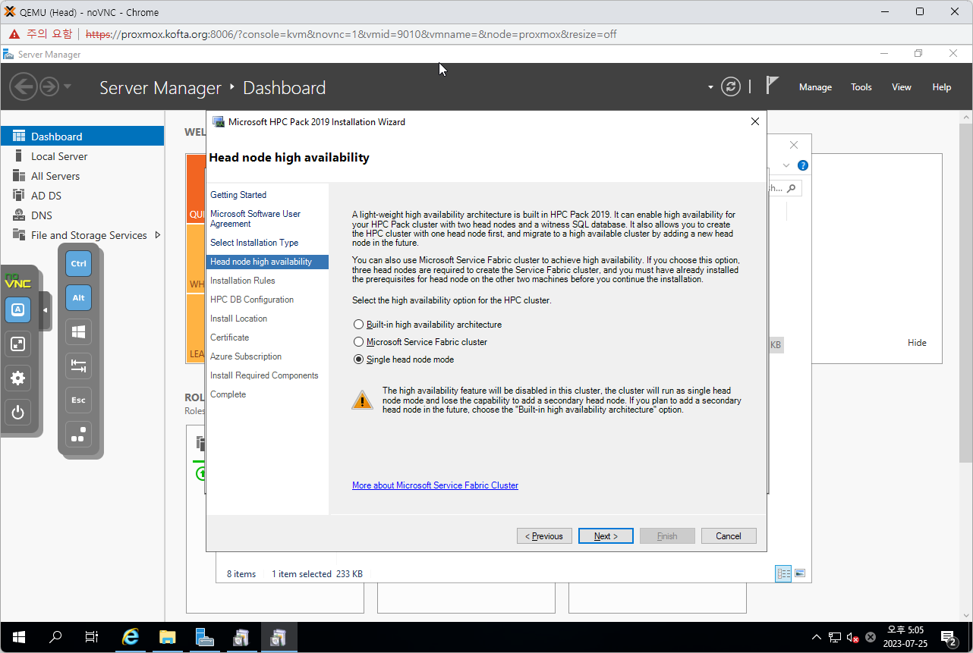Toggle noVNC fullscreen icon
This screenshot has width=973, height=653.
[x=18, y=344]
